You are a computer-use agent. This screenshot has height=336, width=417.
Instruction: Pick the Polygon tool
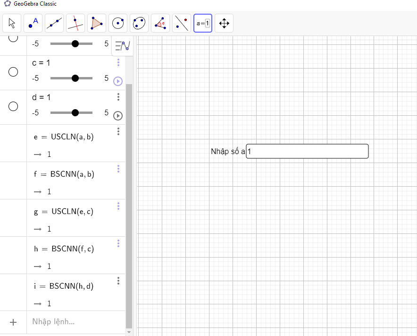point(97,23)
